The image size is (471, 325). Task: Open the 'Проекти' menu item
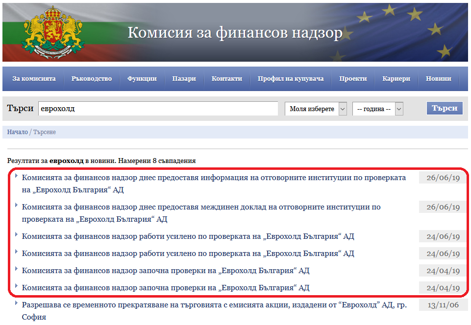[353, 79]
